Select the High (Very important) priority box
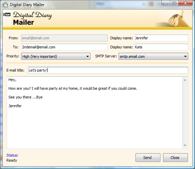 click(56, 56)
